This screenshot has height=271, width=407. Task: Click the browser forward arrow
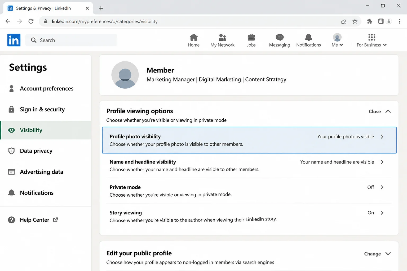[x=20, y=21]
